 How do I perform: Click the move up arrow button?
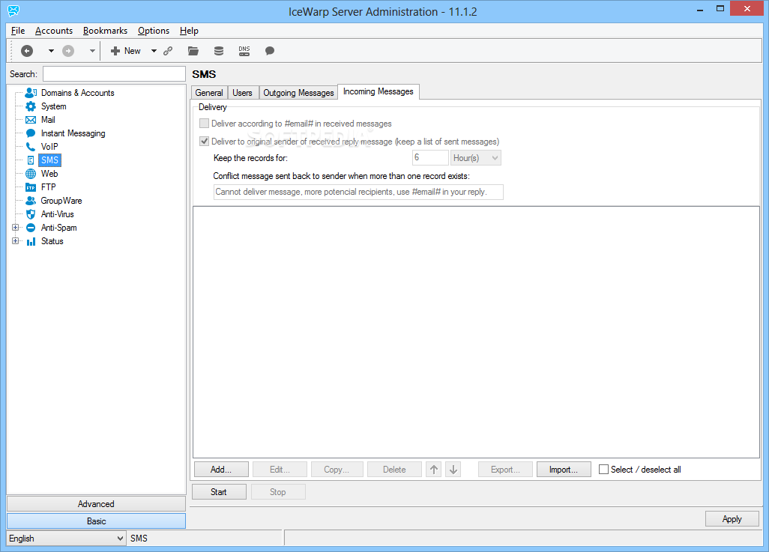click(434, 470)
